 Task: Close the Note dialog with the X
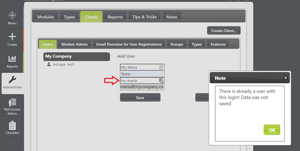[285, 78]
